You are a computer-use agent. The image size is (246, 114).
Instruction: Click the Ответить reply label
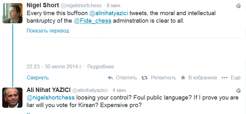coord(126,78)
